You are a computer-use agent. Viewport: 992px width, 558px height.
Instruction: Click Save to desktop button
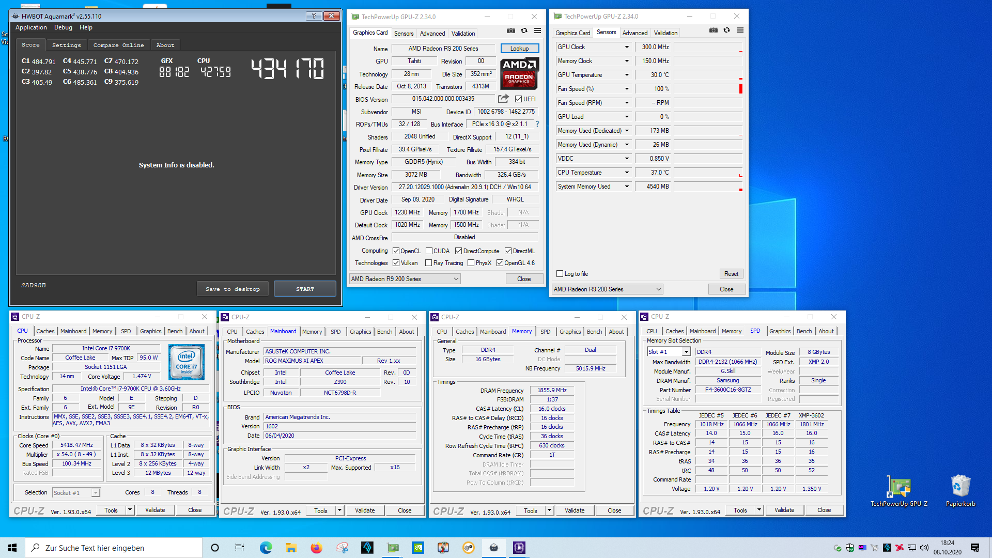coord(233,289)
